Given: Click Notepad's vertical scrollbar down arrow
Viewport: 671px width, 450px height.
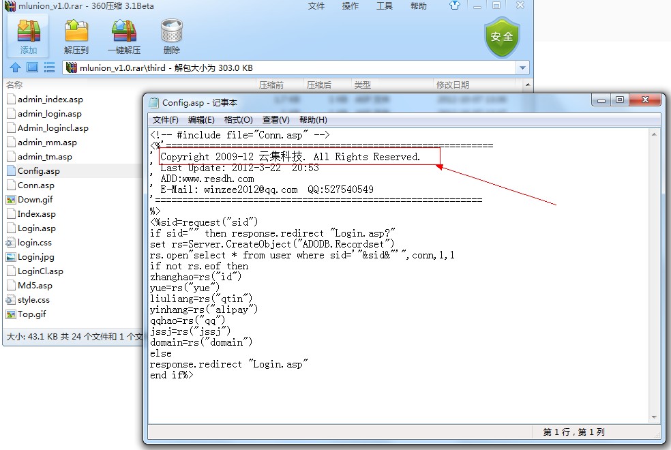Looking at the screenshot, I should (653, 417).
